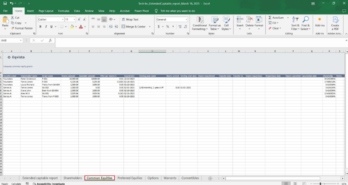Apply the red Font Color
348x185 pixels.
click(x=81, y=27)
